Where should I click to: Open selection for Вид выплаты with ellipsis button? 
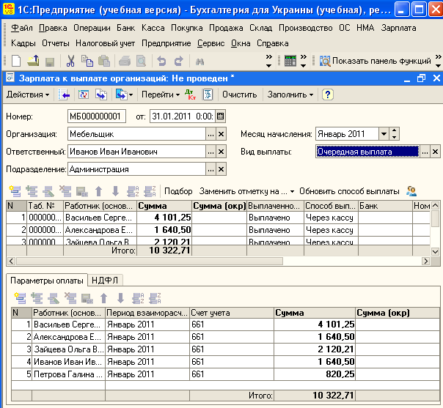click(425, 152)
